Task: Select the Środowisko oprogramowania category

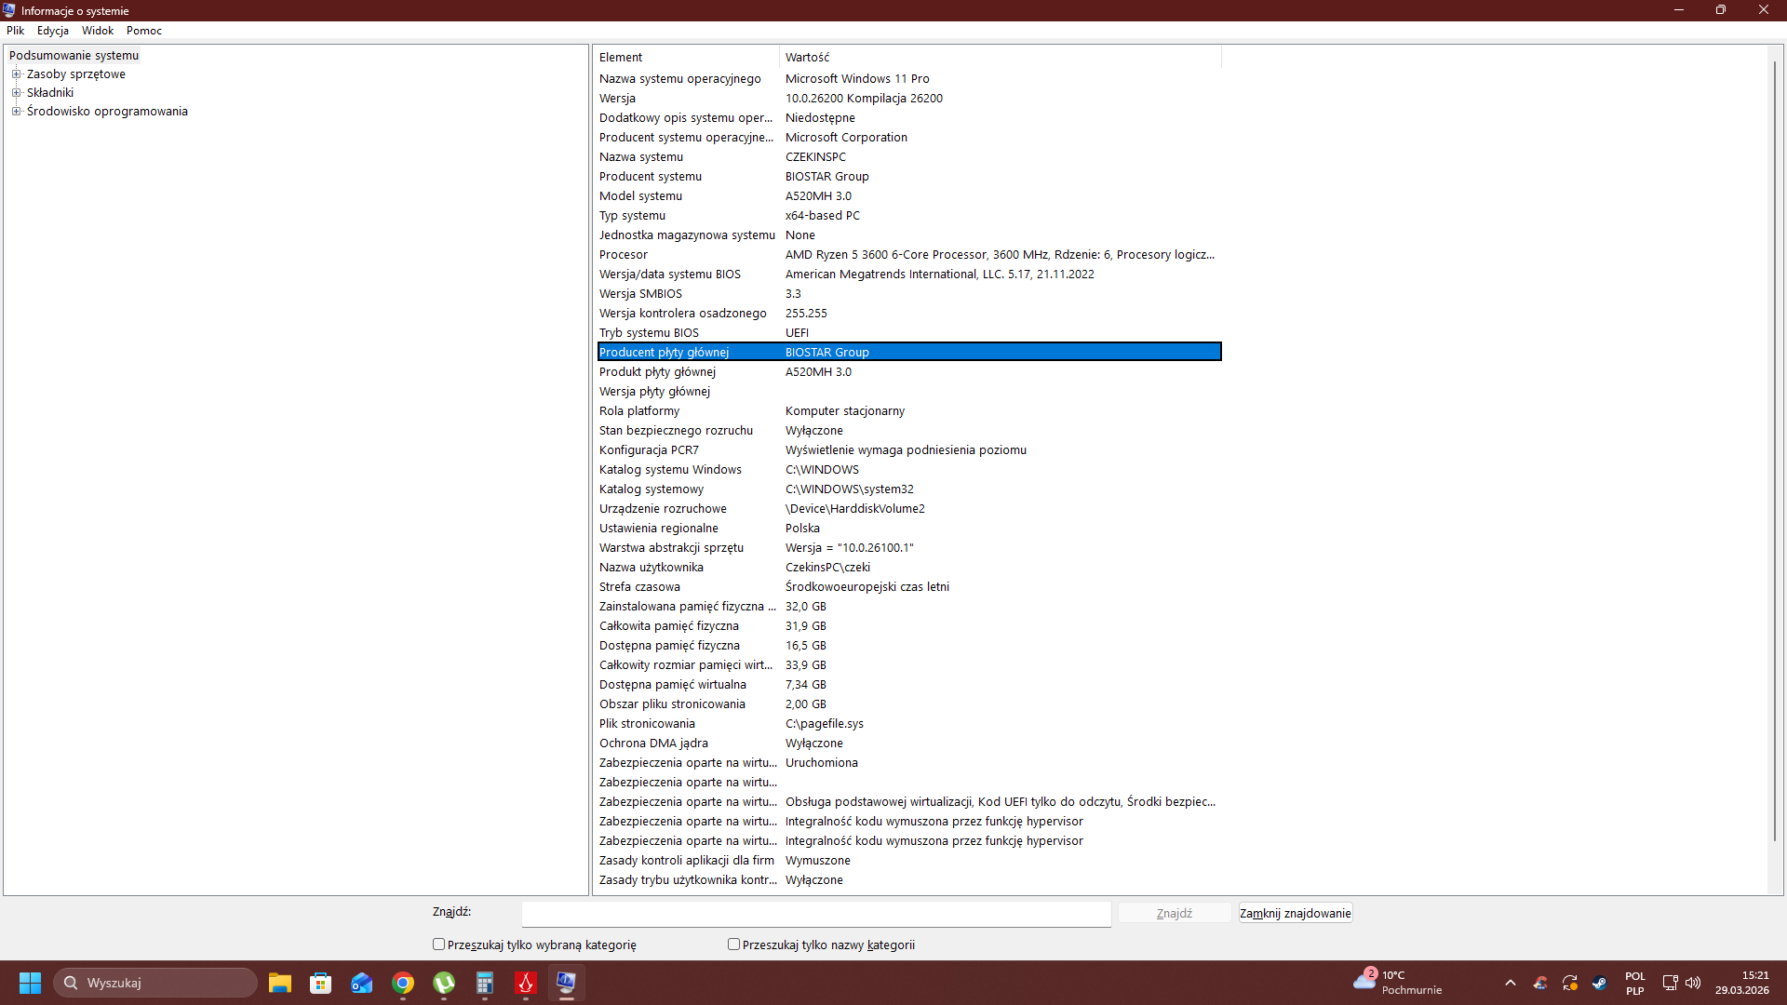Action: [107, 112]
